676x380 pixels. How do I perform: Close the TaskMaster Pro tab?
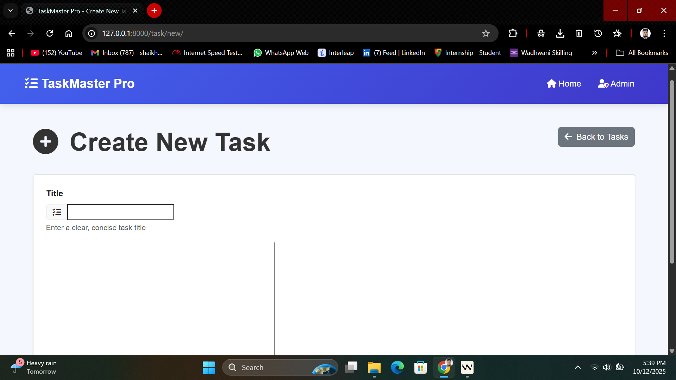(135, 11)
